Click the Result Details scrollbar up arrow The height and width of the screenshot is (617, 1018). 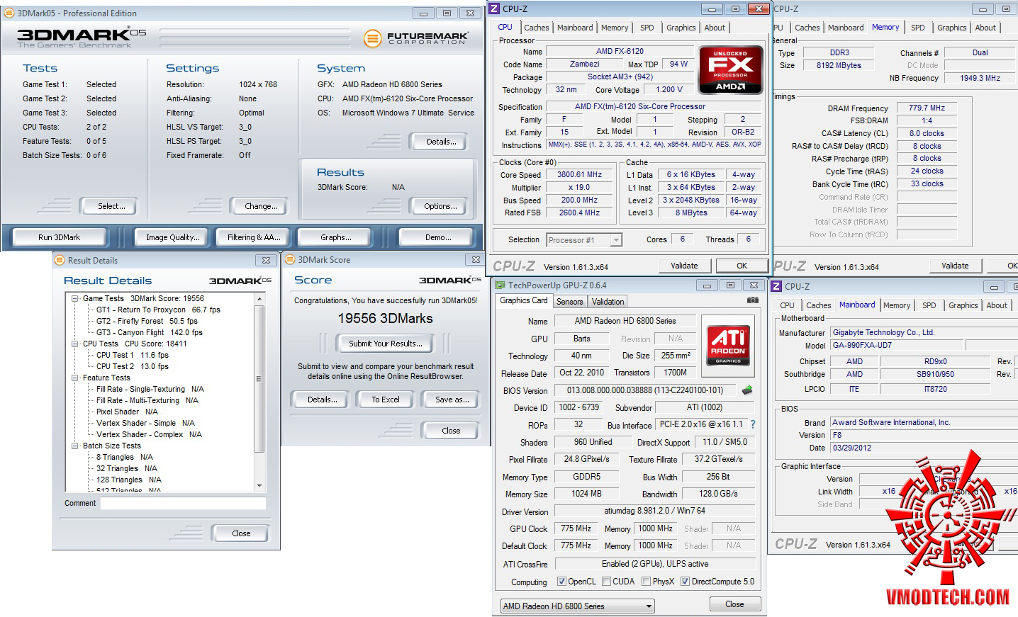(259, 299)
